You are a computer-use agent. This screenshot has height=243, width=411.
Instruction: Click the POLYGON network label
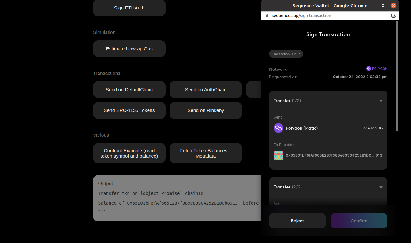tap(380, 69)
